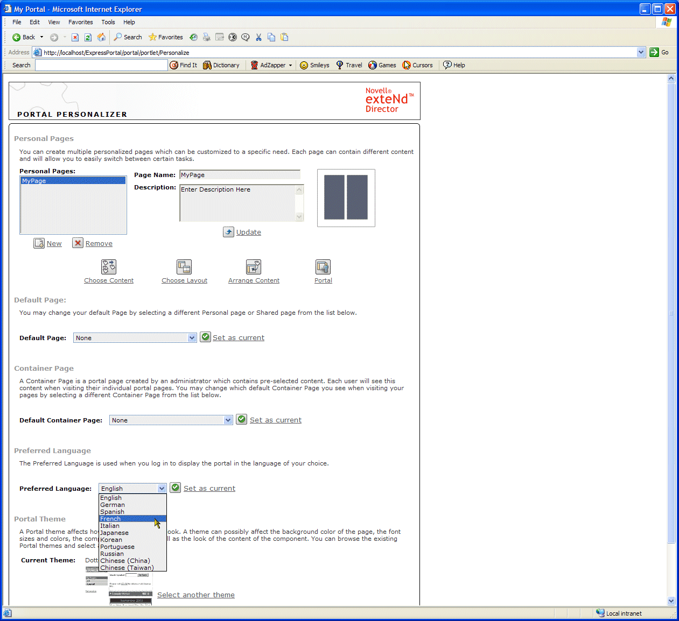Click the Remove page link
Viewport: 679px width, 621px height.
(x=99, y=244)
